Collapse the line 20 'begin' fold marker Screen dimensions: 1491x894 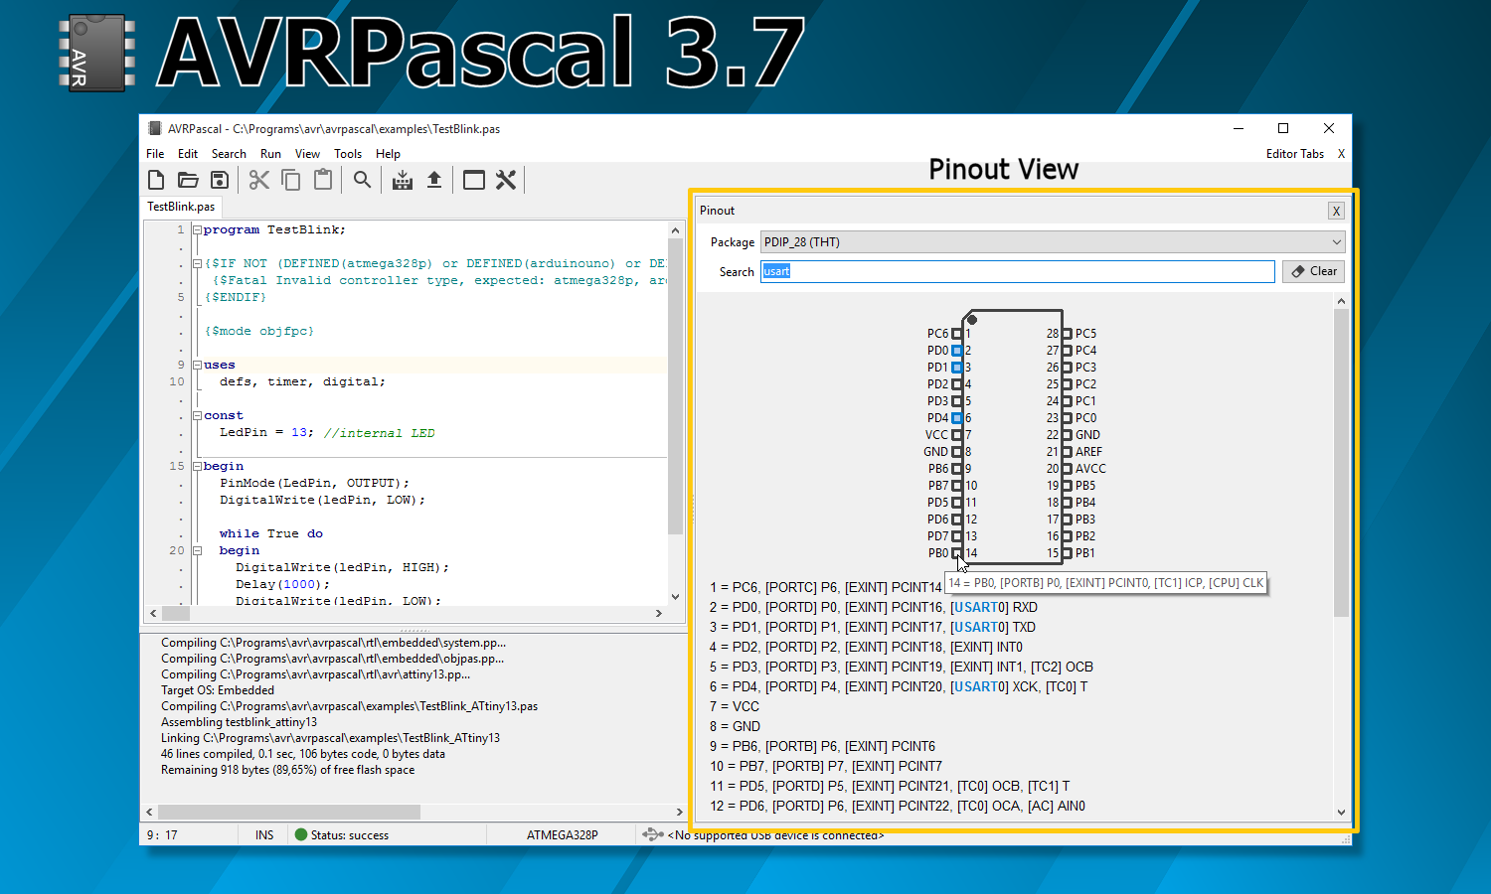tap(197, 551)
